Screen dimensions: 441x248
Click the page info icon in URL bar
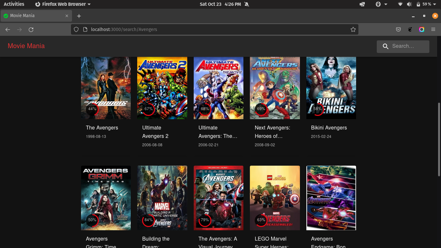point(85,29)
